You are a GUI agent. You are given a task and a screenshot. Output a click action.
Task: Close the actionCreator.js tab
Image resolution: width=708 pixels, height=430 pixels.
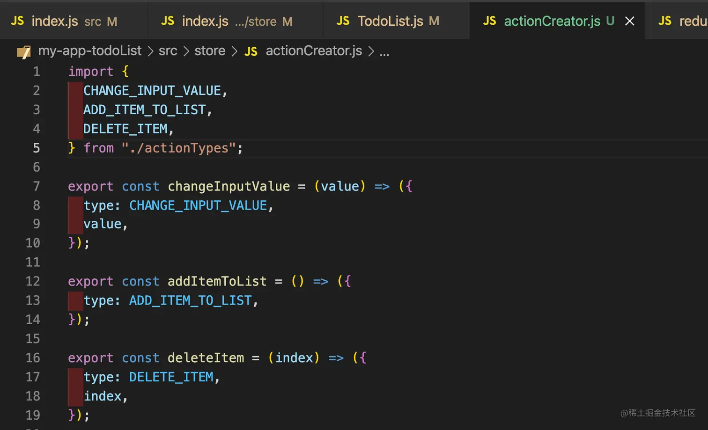coord(630,21)
